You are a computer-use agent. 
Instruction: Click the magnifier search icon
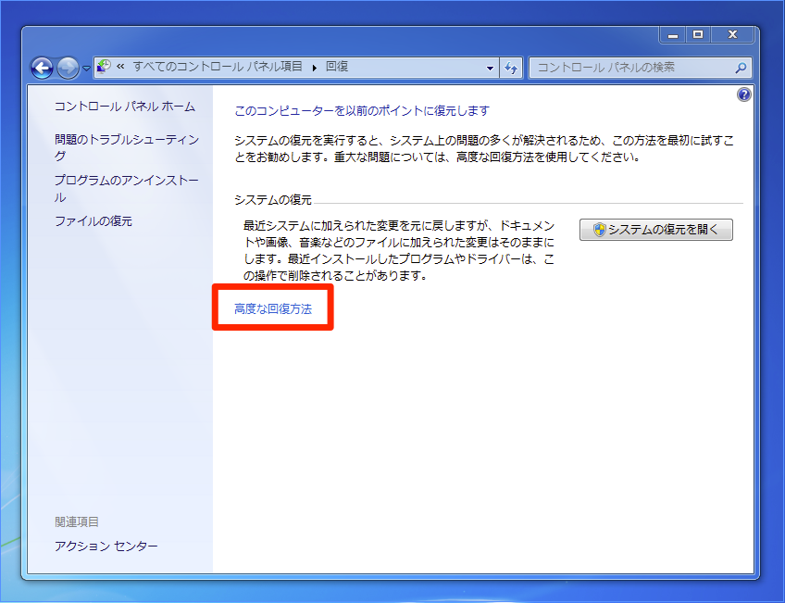[x=741, y=68]
